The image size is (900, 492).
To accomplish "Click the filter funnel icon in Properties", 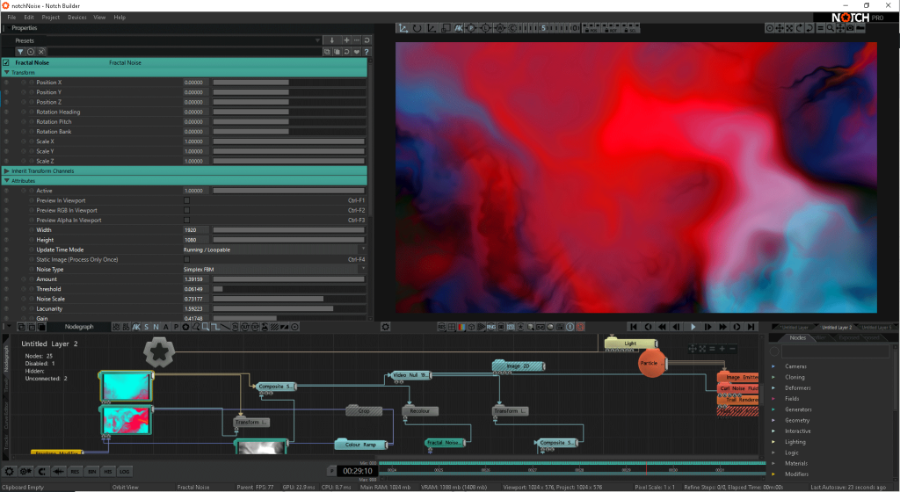I will [x=19, y=52].
